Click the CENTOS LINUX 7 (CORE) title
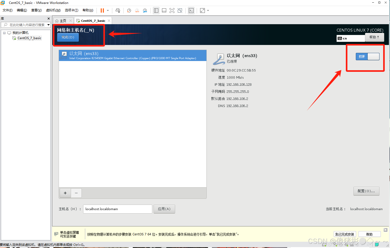 [x=360, y=30]
